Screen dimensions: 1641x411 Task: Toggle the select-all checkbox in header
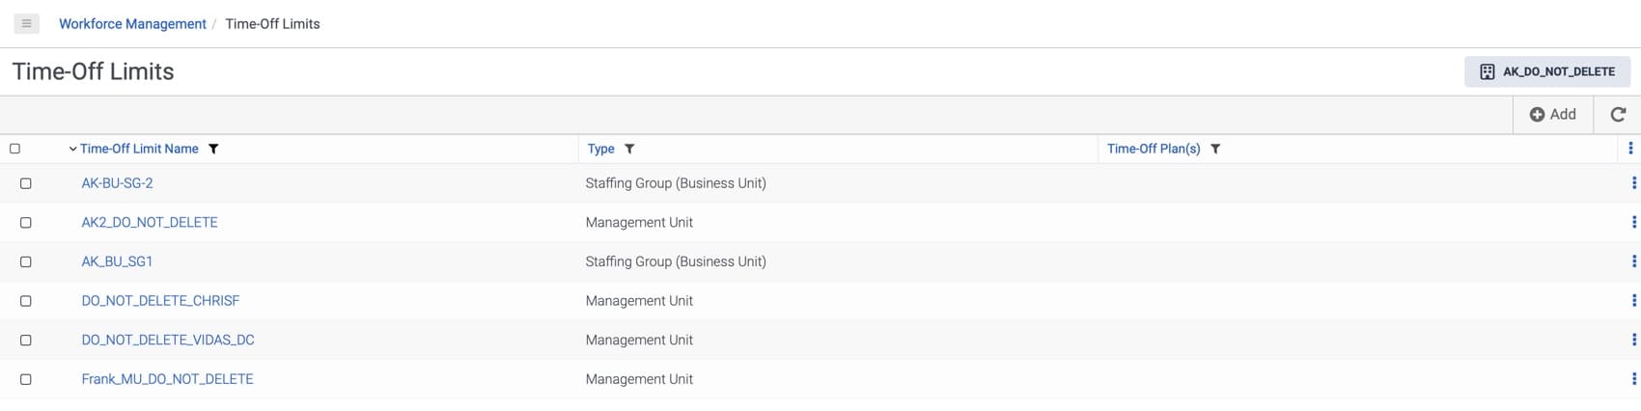pyautogui.click(x=14, y=149)
